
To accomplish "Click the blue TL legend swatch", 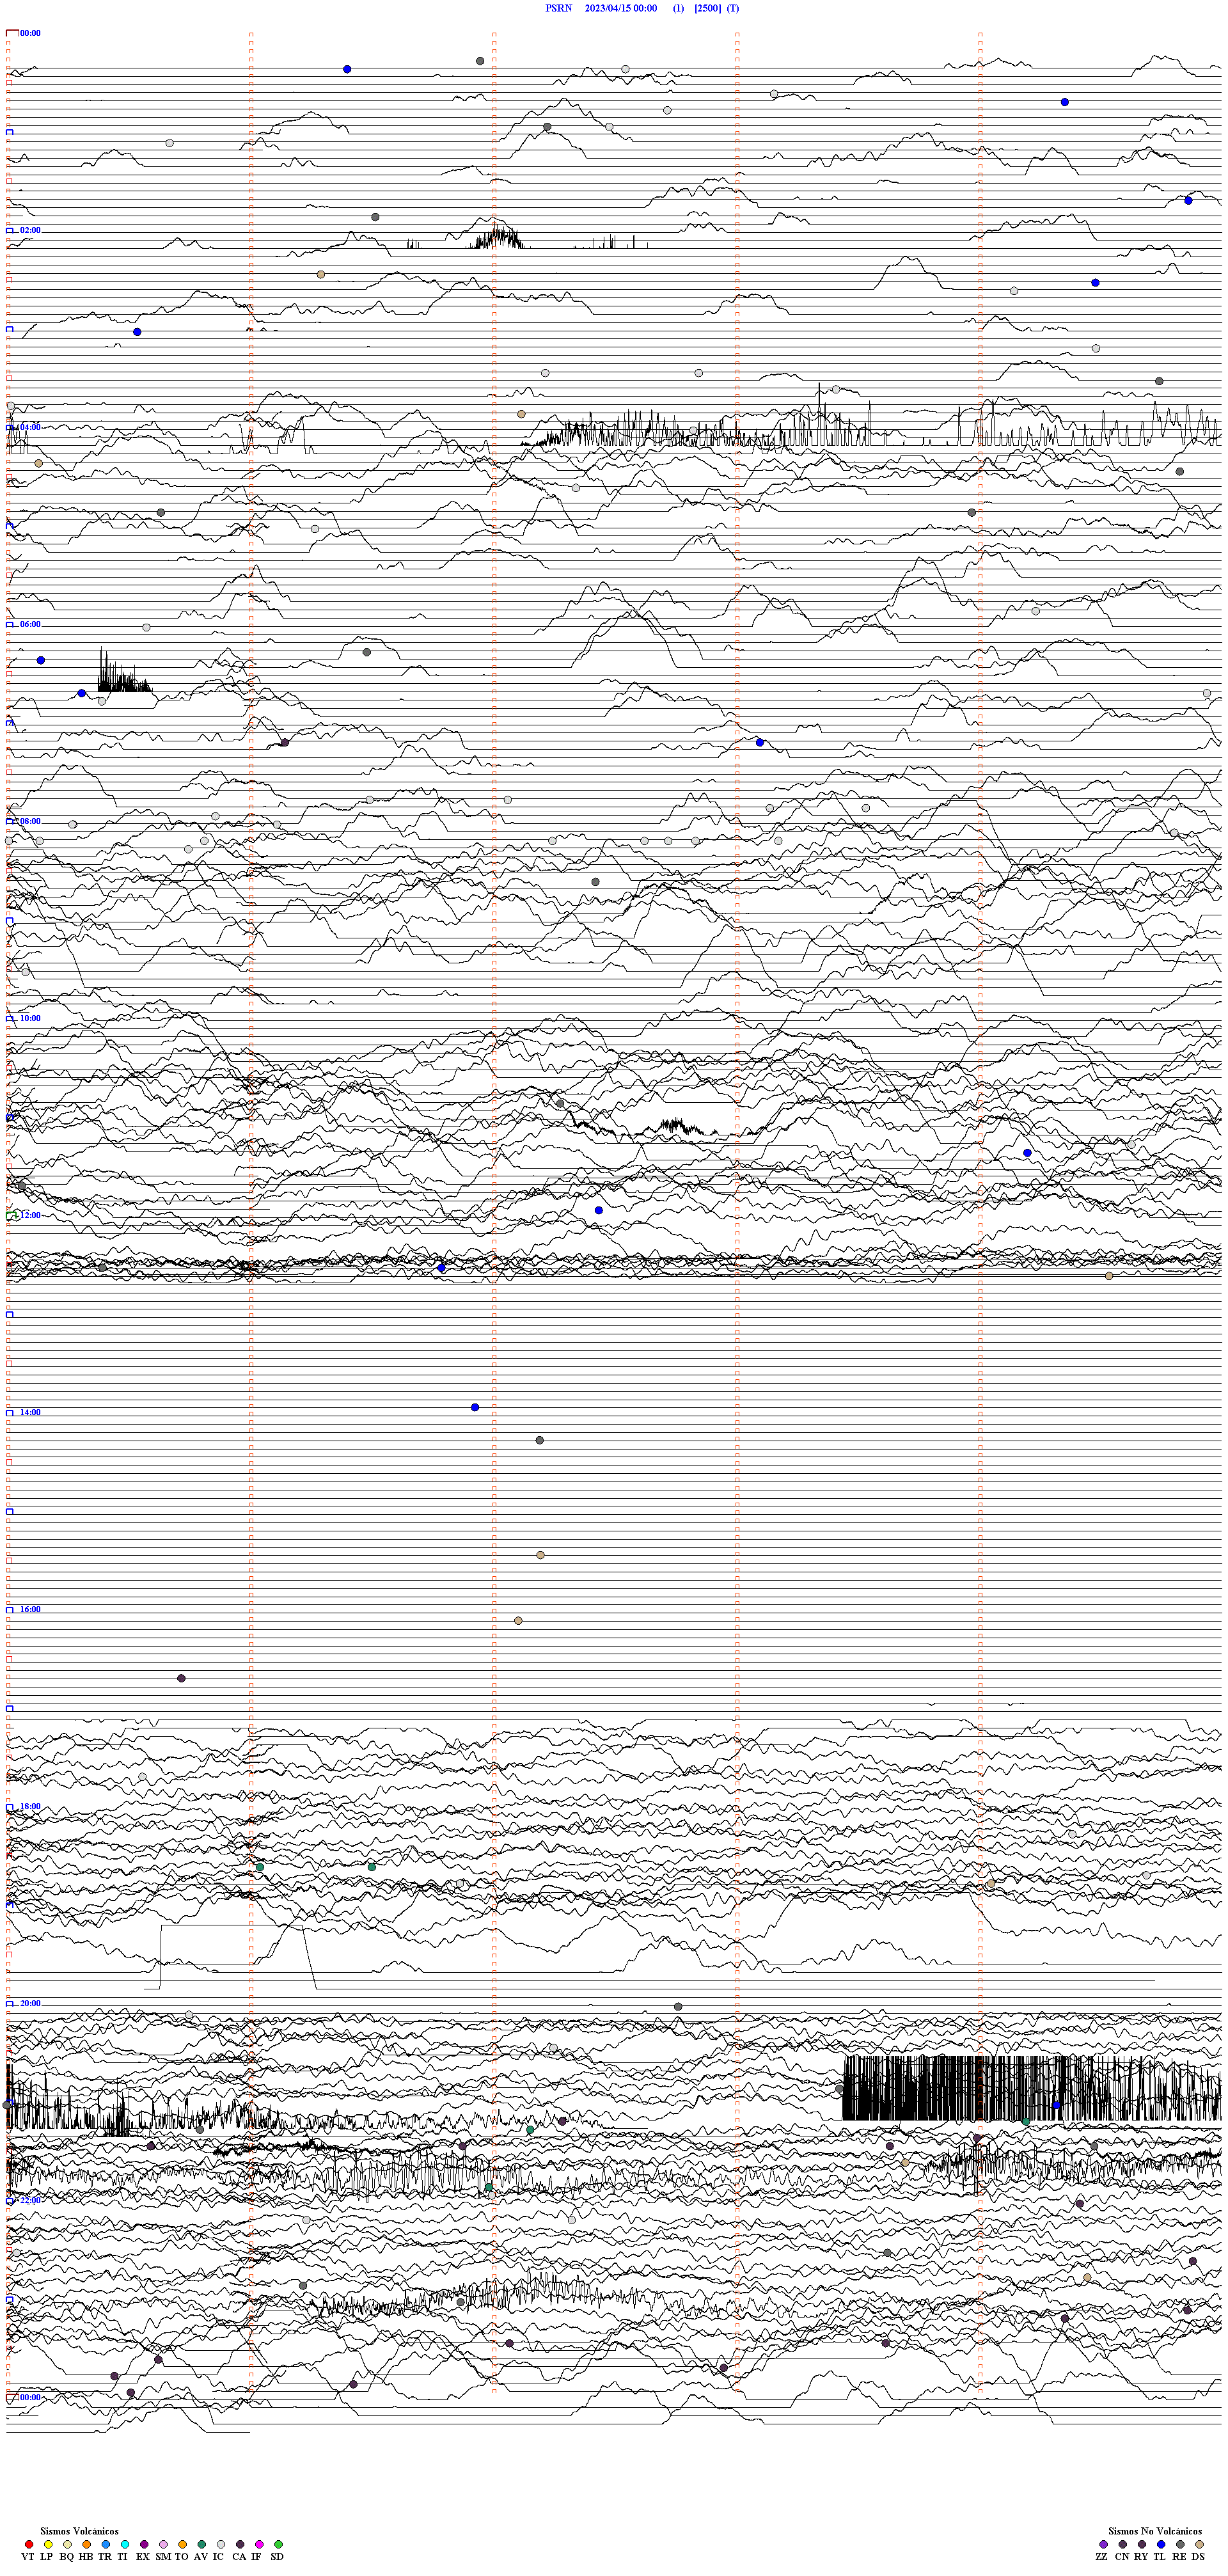I will 1161,2544.
